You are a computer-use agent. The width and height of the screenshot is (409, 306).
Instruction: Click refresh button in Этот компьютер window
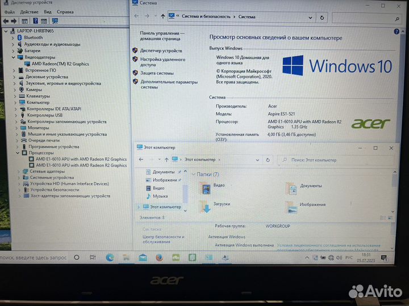click(x=268, y=160)
